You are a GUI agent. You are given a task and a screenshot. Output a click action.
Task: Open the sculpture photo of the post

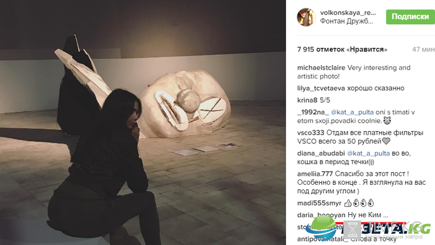(143, 123)
